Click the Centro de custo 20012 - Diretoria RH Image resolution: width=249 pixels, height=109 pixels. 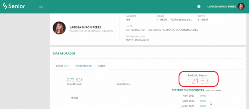coord(138,40)
